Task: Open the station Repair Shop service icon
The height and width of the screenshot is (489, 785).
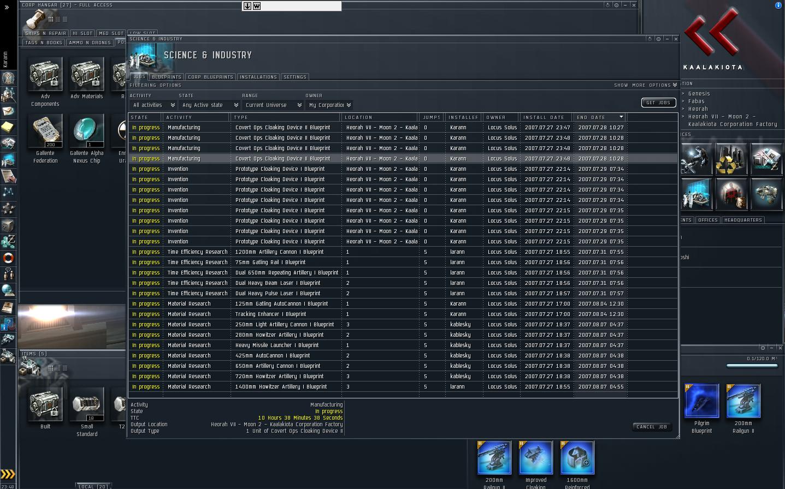Action: (697, 159)
